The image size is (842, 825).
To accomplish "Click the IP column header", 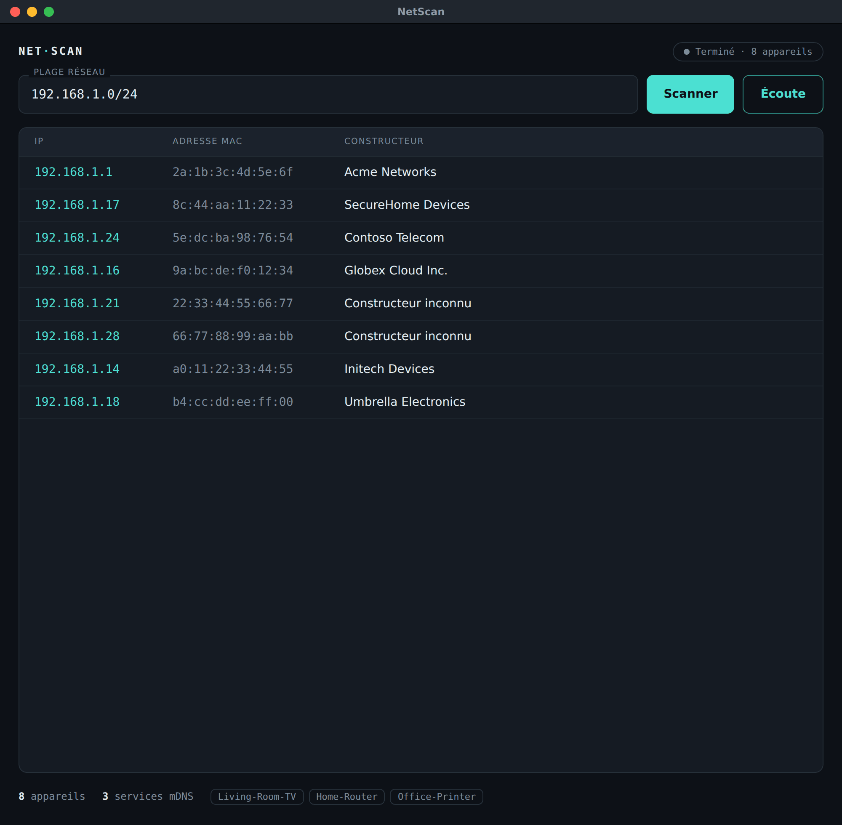I will [39, 141].
